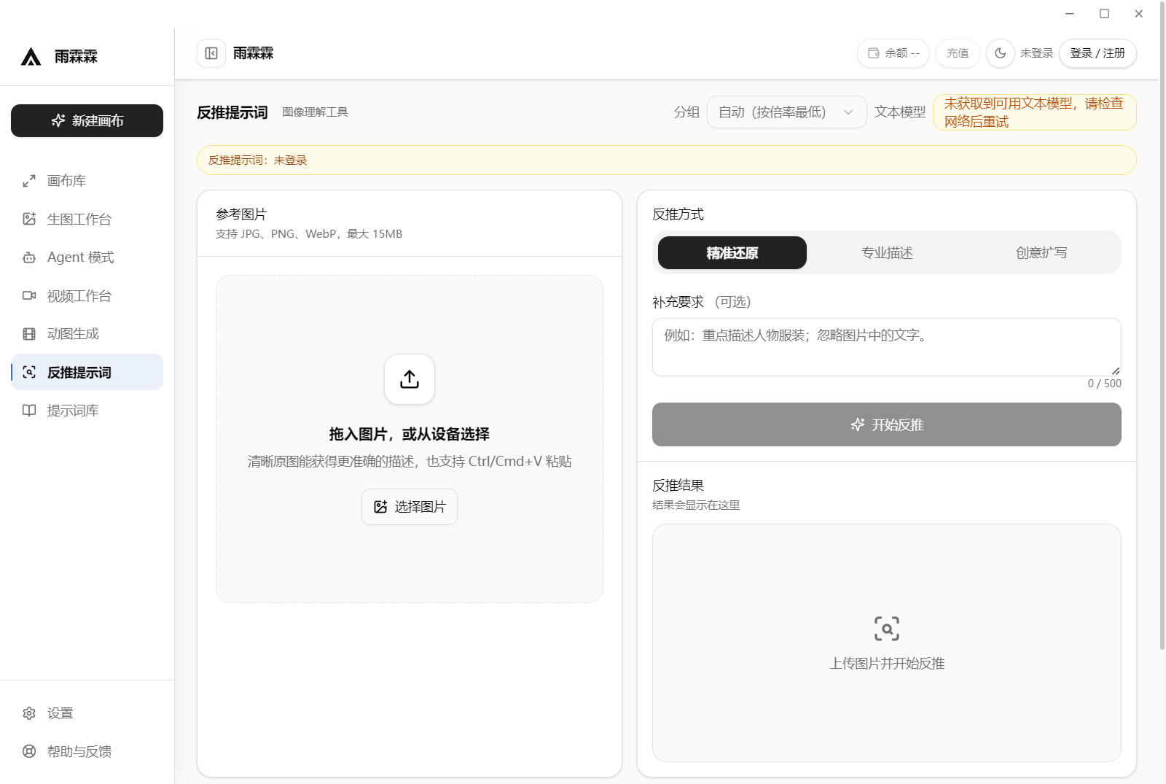Viewport: 1166px width, 784px height.
Task: Click the 开始反推 button
Action: [887, 424]
